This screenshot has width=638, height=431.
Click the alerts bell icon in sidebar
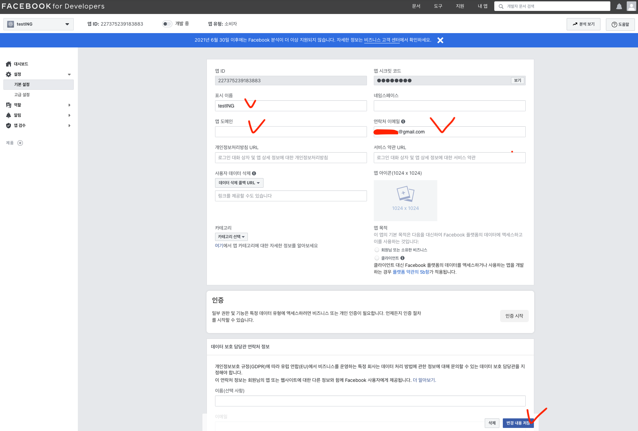[9, 115]
